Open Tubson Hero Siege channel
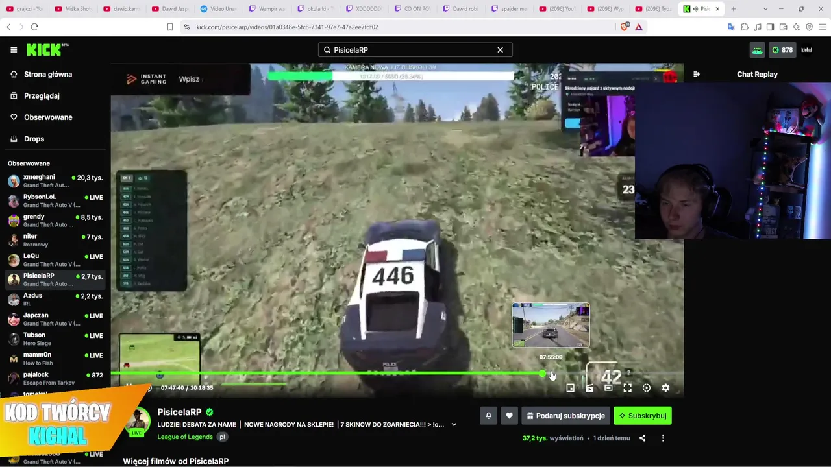This screenshot has width=831, height=467. click(x=55, y=339)
